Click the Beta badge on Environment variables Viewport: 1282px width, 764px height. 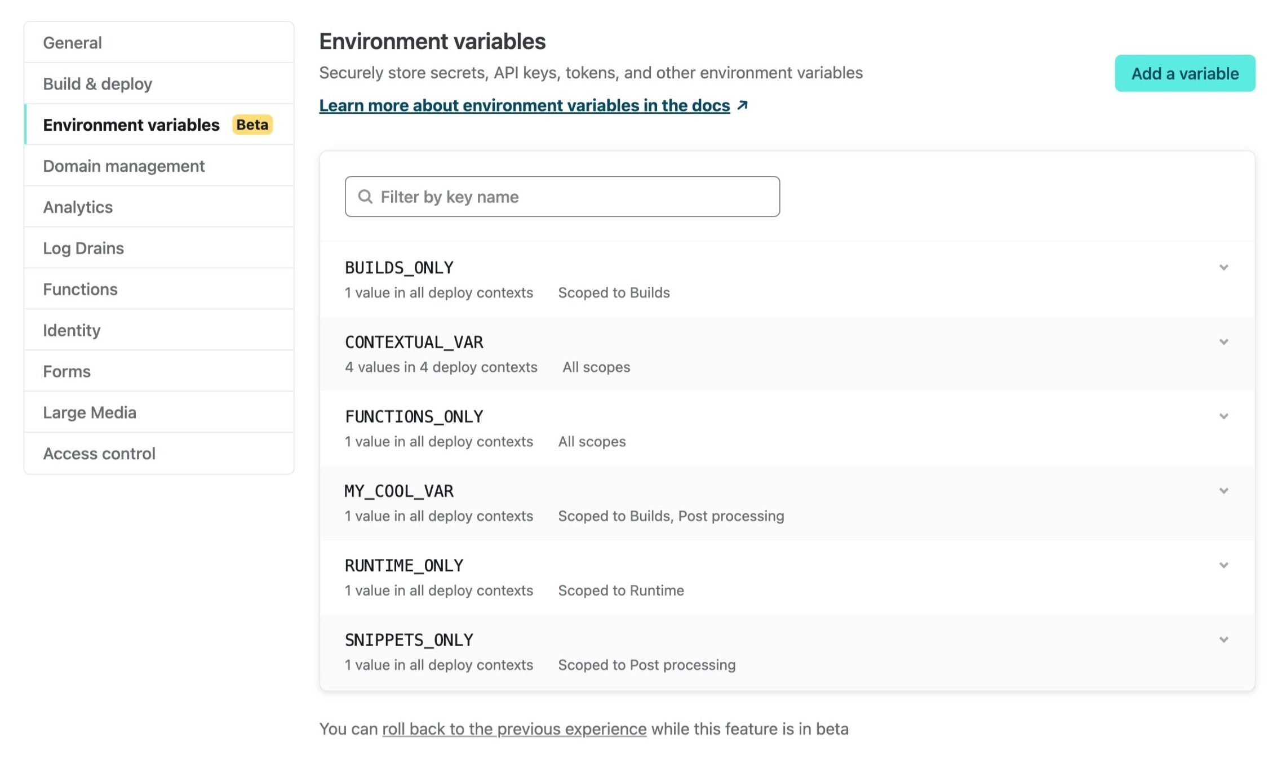click(x=252, y=125)
